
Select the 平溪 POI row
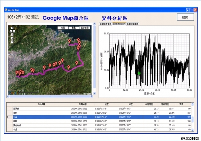pos(99,117)
